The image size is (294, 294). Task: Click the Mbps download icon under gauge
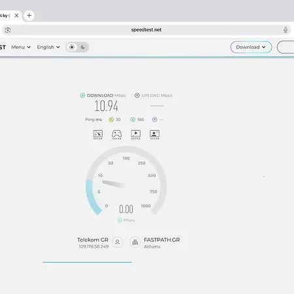pyautogui.click(x=120, y=220)
